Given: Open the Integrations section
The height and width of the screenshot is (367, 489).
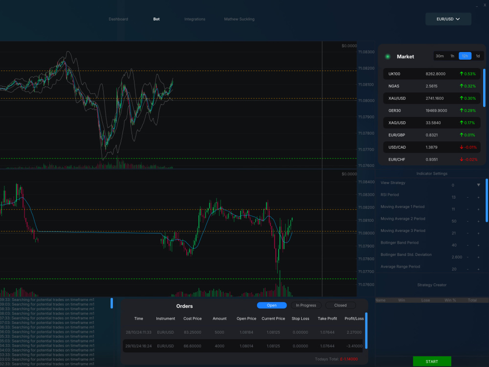Looking at the screenshot, I should pos(195,19).
